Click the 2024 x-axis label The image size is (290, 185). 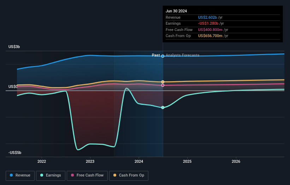(x=139, y=161)
